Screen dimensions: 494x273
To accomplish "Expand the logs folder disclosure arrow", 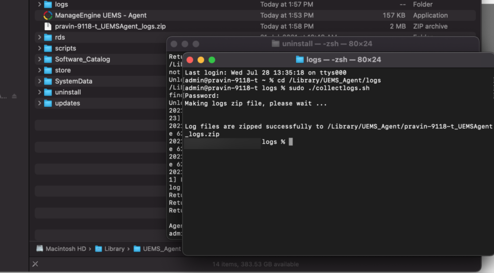I will click(x=39, y=4).
